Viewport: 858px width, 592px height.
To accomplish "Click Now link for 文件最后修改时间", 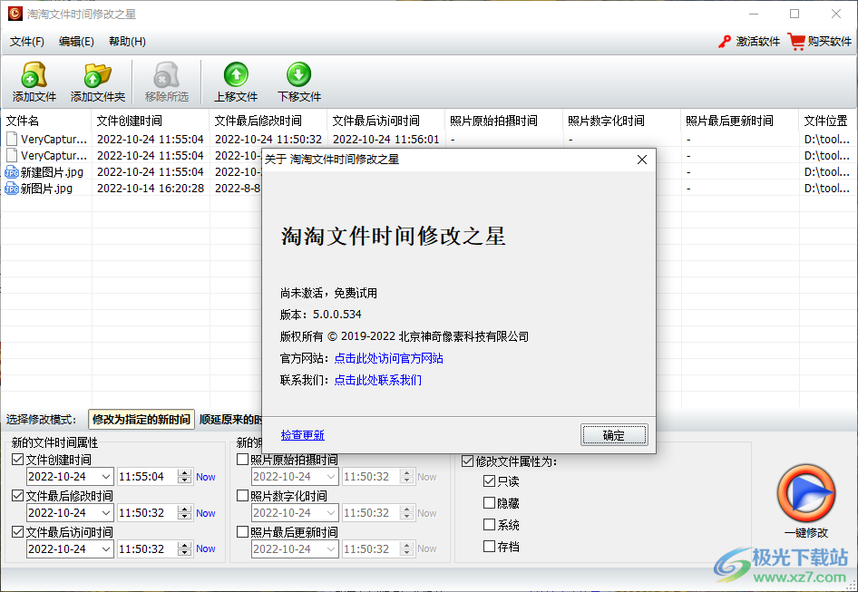I will point(206,513).
